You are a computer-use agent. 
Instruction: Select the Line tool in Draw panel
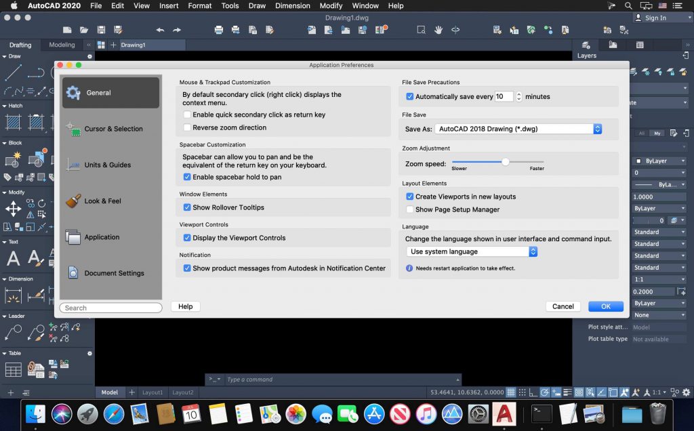tap(13, 73)
